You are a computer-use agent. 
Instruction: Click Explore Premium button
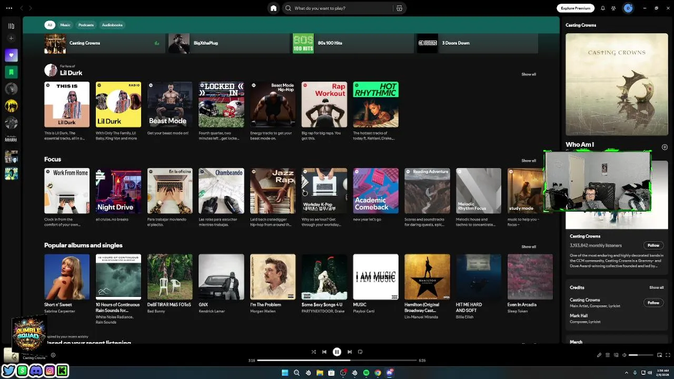[576, 8]
